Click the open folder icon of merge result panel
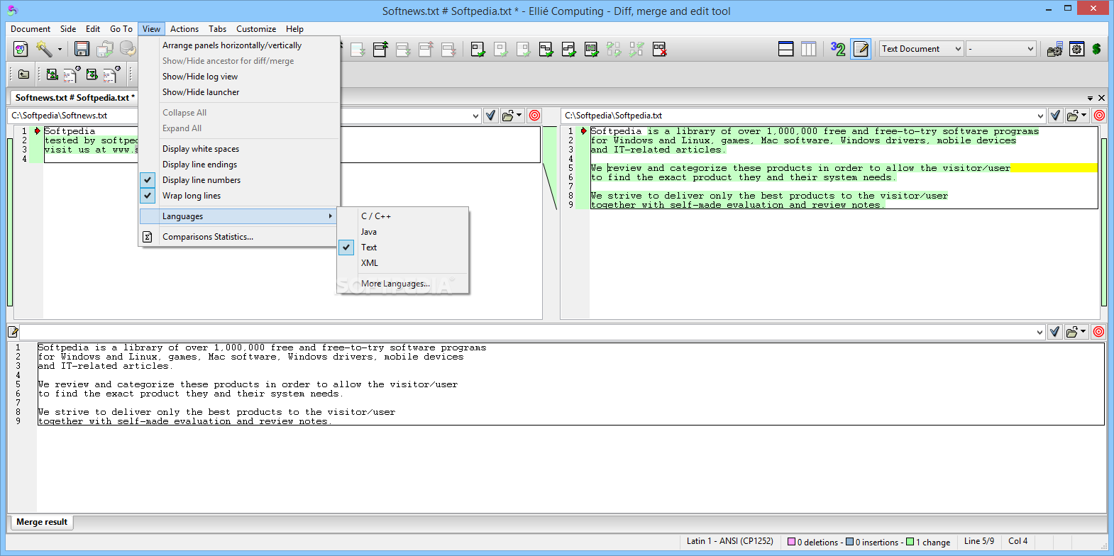The width and height of the screenshot is (1114, 556). [x=1072, y=332]
